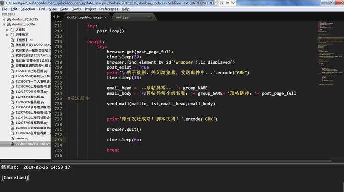Open 112660958吃喝玩乐在北 file
Image resolution: width=344 pixels, height=192 pixels.
[33, 76]
